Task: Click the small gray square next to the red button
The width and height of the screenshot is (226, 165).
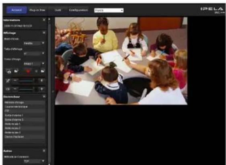Action: click(36, 71)
